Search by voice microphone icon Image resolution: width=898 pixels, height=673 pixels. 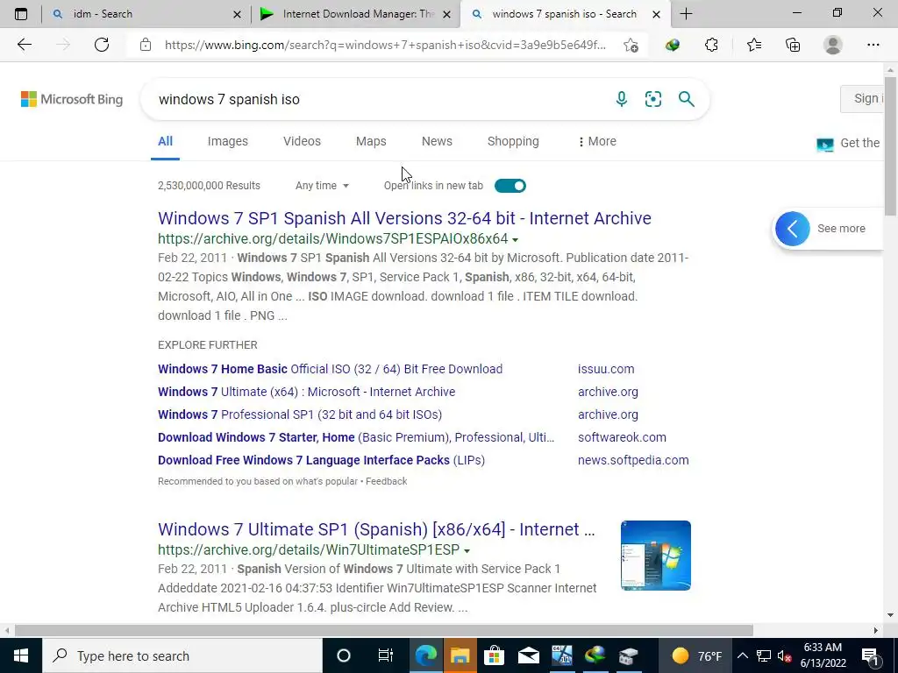[x=622, y=99]
